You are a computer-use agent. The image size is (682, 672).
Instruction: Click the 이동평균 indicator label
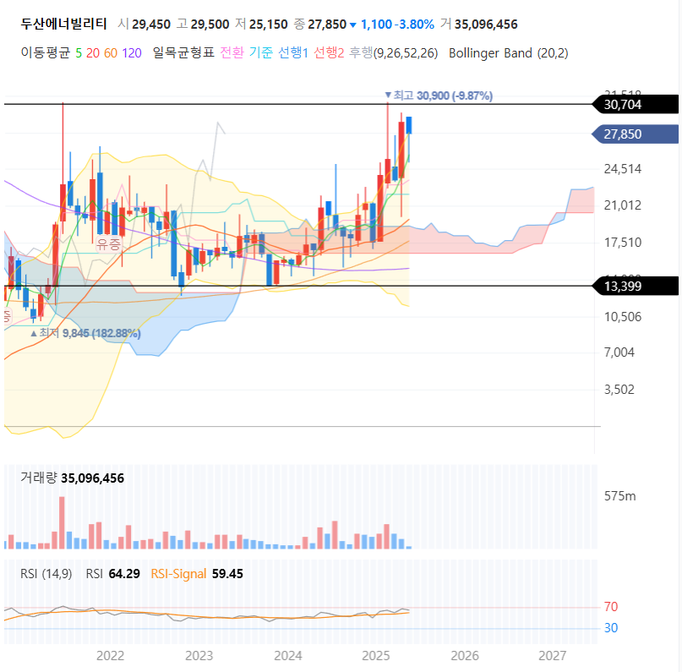click(x=46, y=53)
